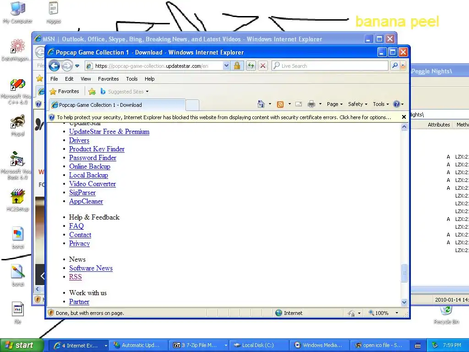
Task: Open the Software News link
Action: 91,268
